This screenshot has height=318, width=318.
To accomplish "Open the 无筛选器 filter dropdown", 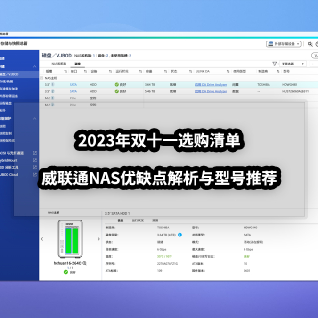I will tap(293, 64).
